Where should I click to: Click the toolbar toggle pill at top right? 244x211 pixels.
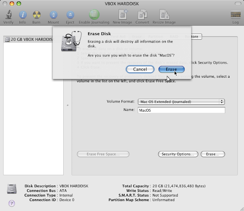tap(238, 3)
